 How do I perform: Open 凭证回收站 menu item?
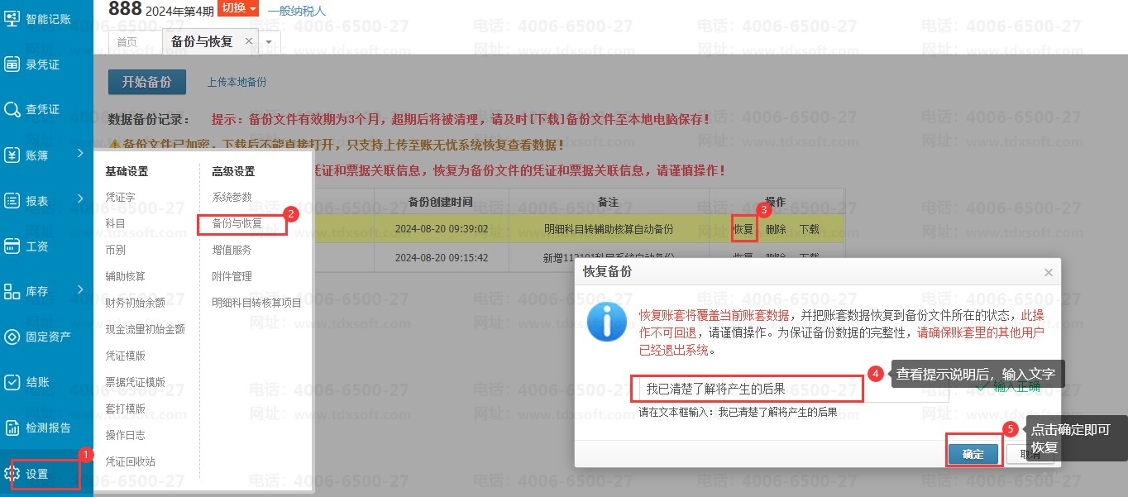(x=130, y=461)
